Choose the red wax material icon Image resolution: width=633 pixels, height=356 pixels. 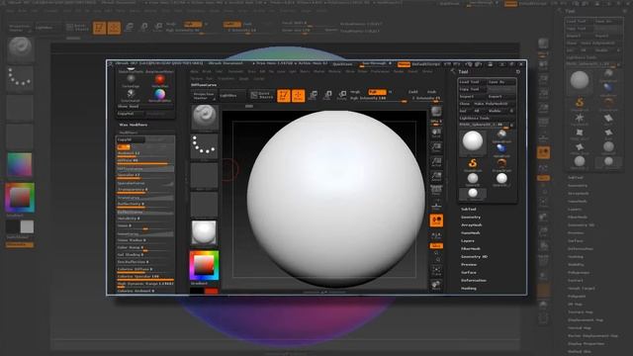(160, 80)
